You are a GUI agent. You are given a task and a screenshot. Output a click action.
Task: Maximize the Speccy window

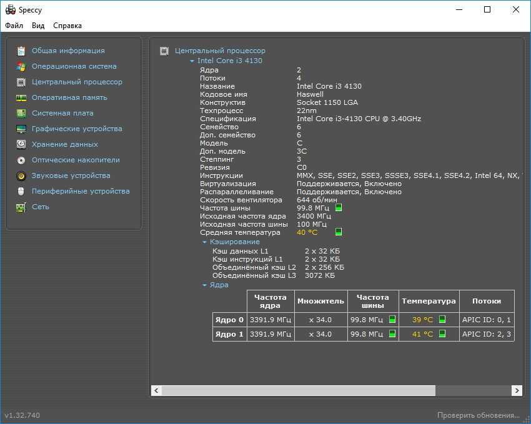(487, 9)
